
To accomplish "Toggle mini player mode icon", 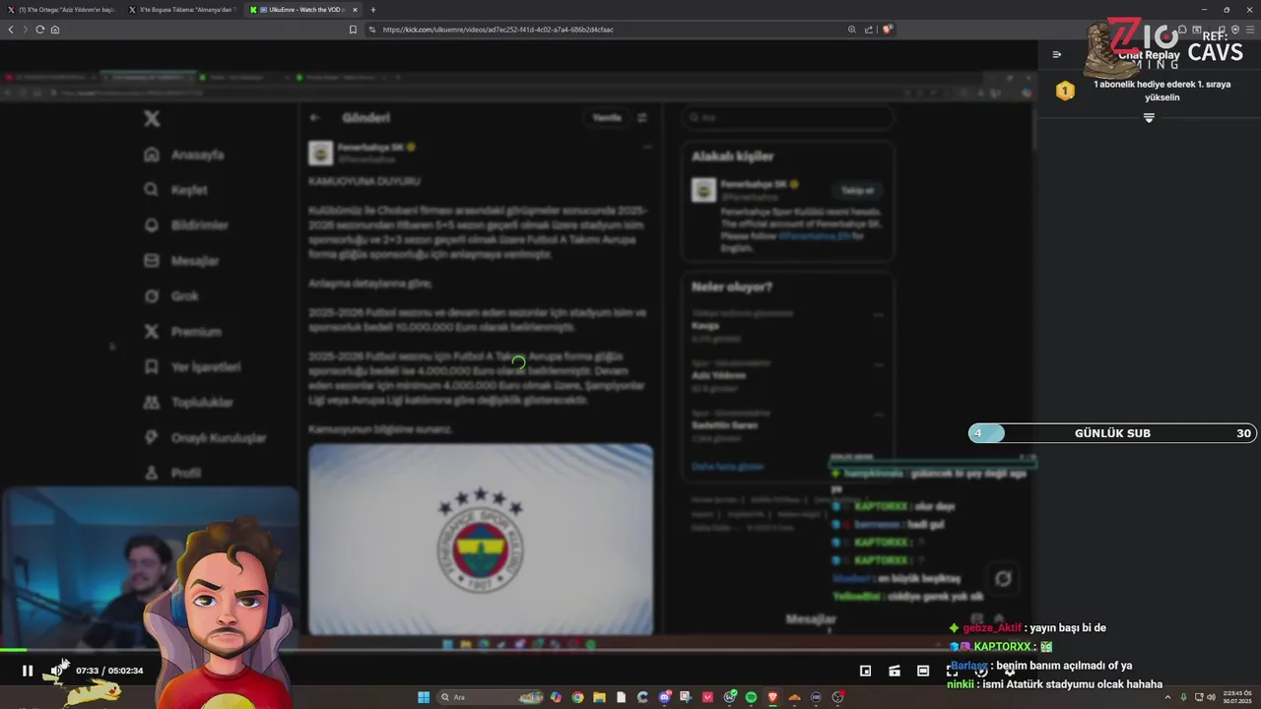I will pyautogui.click(x=865, y=671).
